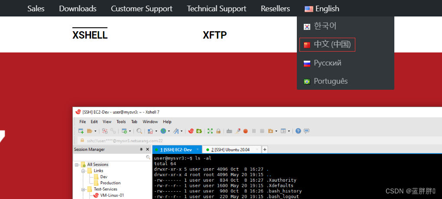Open the Edit menu in Xshell
The height and width of the screenshot is (199, 442).
pos(94,122)
